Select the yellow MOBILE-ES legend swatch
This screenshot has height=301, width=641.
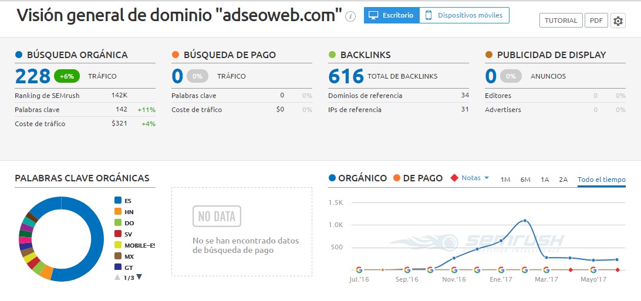[x=118, y=245]
